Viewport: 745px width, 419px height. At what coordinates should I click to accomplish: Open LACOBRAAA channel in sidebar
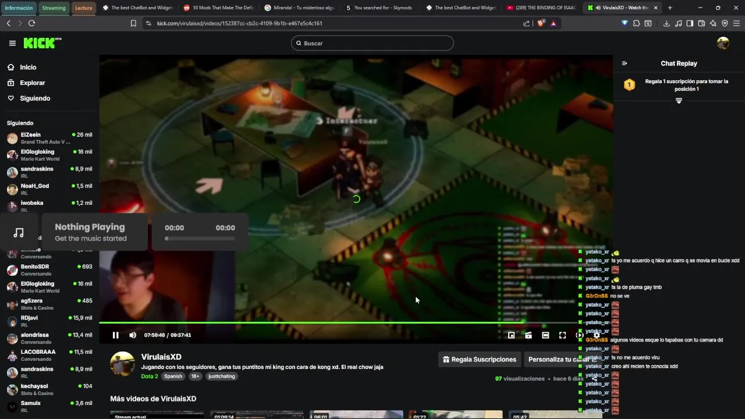click(49, 355)
